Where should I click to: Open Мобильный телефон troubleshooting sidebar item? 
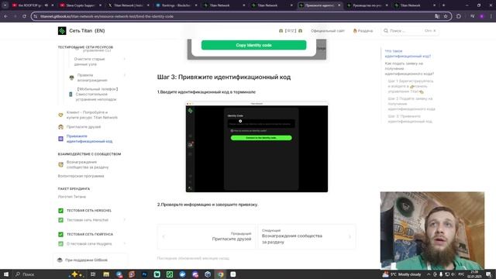click(x=96, y=94)
